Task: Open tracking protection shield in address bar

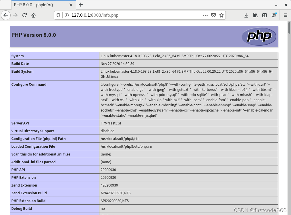Action: pyautogui.click(x=58, y=15)
